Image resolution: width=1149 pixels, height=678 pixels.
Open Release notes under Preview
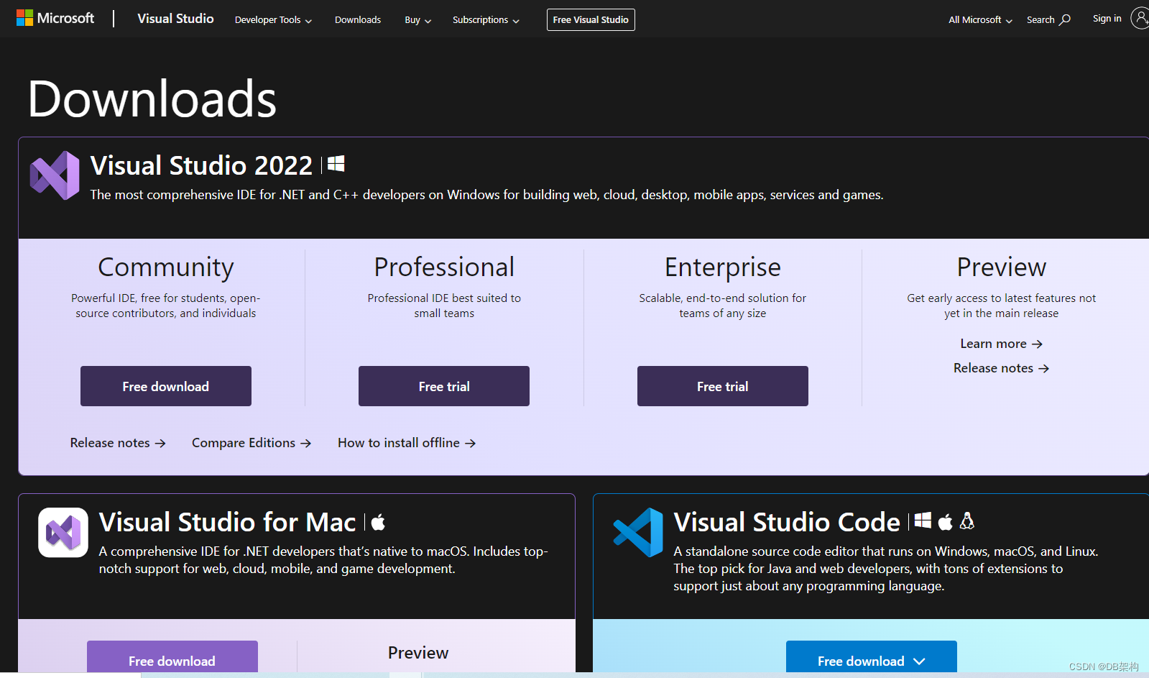pos(1001,368)
